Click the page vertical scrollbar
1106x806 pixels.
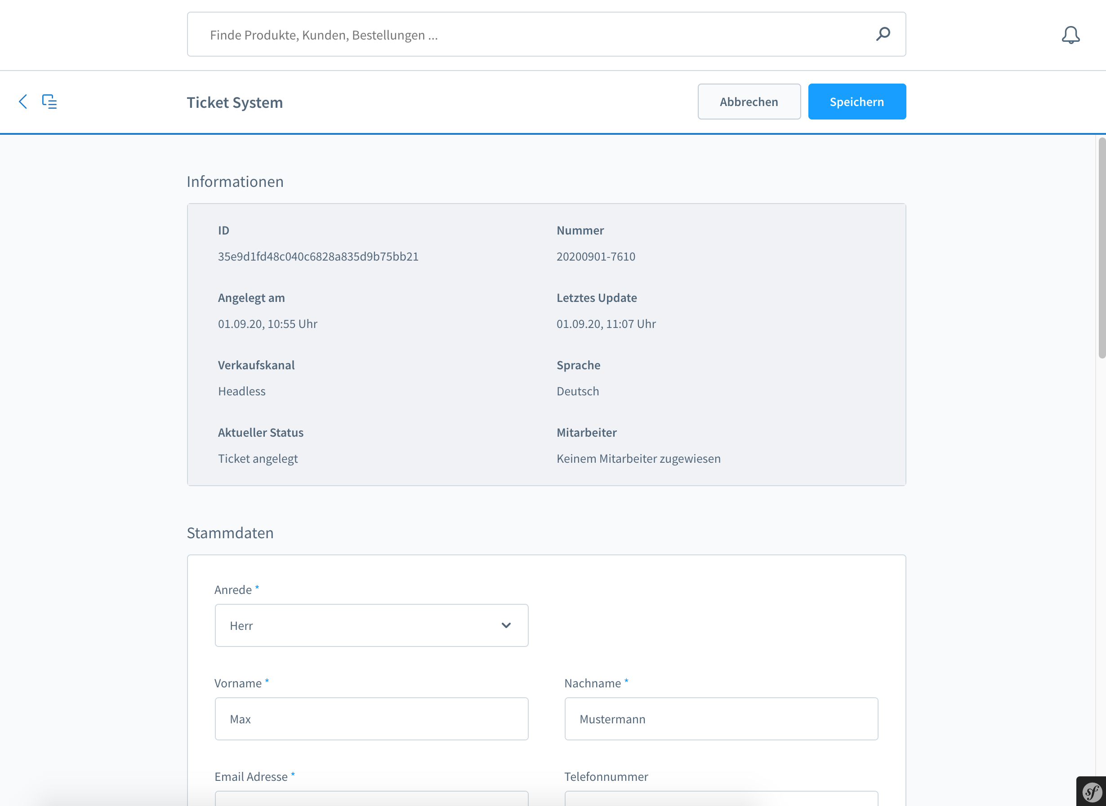point(1102,248)
